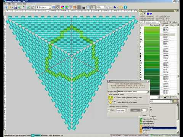Click the gray square toolbar icon
Viewport: 183px width, 137px height.
pos(79,7)
